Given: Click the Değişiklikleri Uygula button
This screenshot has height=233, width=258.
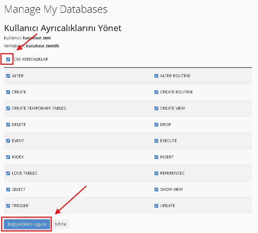Looking at the screenshot, I should coord(27,224).
